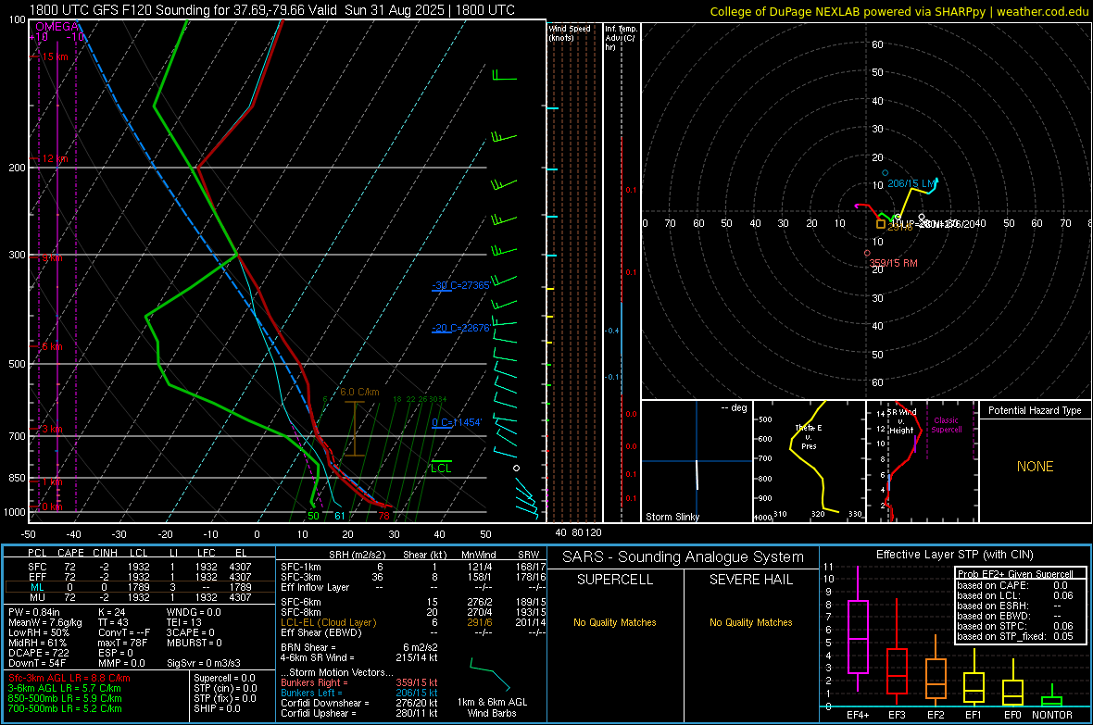The image size is (1093, 725).
Task: Click the TEI = 13 value
Action: [x=183, y=622]
